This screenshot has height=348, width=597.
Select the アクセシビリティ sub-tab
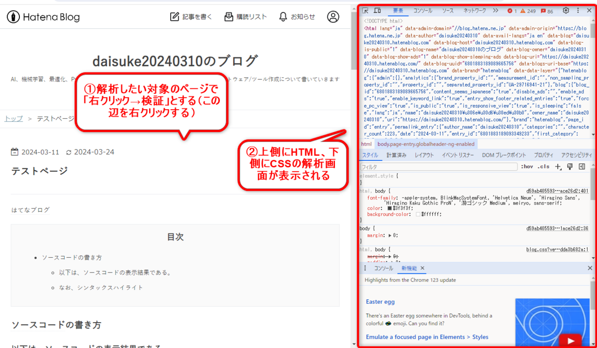[577, 155]
